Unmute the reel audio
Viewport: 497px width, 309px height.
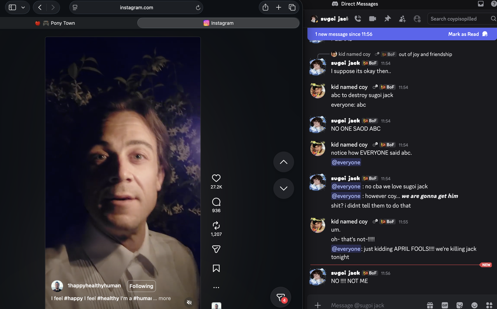[x=189, y=302]
